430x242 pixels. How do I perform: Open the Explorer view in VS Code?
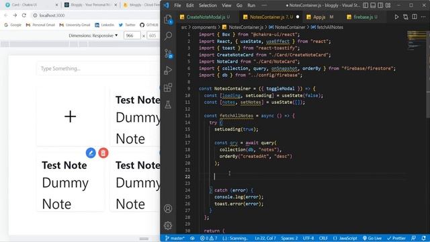coord(168,19)
